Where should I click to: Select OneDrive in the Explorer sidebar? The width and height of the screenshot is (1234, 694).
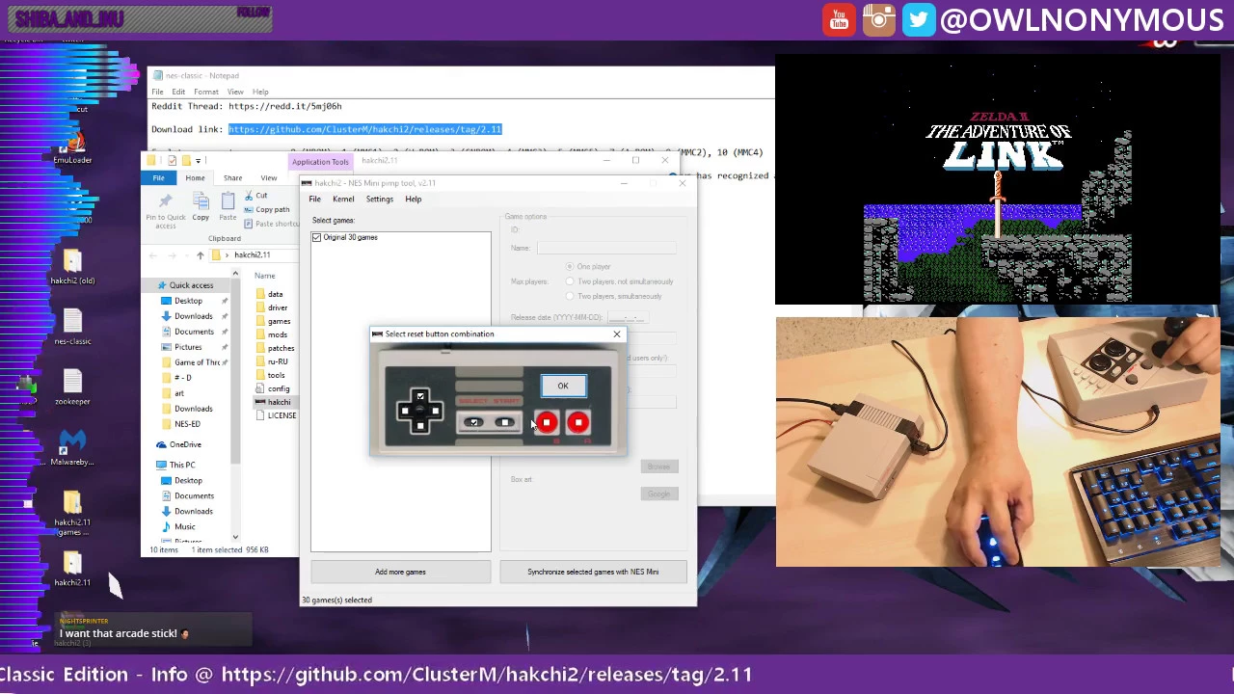(185, 444)
